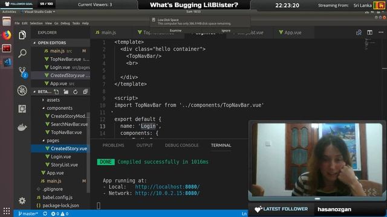Image resolution: width=387 pixels, height=217 pixels.
Task: Open the Go menu
Action: (x=56, y=23)
